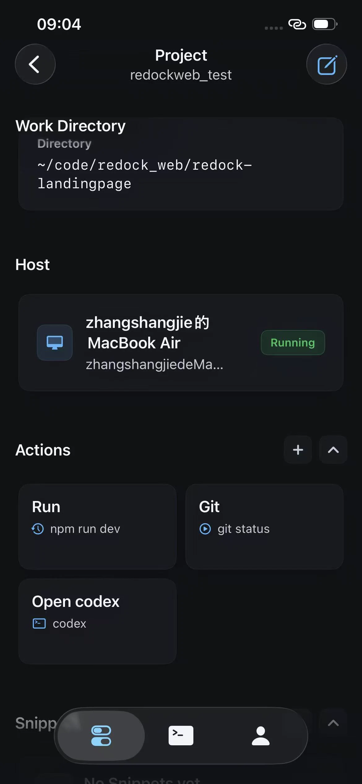Collapse the Actions section
Screen dimensions: 362x784
click(333, 450)
